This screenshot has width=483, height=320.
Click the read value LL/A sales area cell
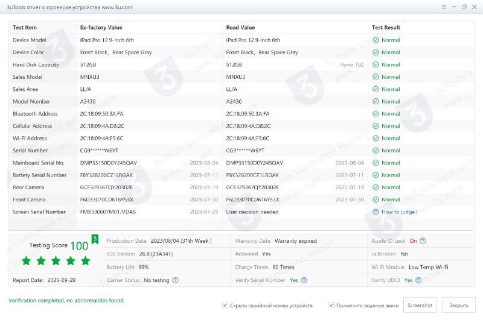[x=232, y=89]
